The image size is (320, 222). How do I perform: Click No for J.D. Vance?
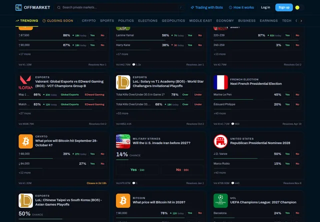point(297,154)
